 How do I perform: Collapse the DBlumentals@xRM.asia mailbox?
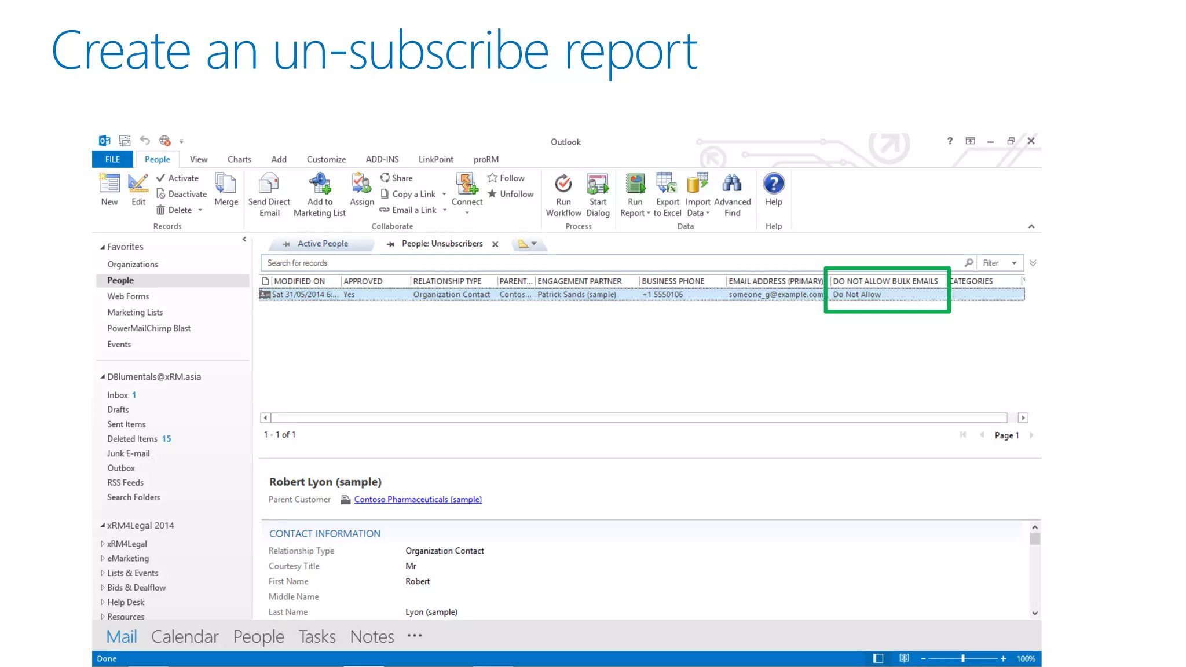click(x=103, y=377)
